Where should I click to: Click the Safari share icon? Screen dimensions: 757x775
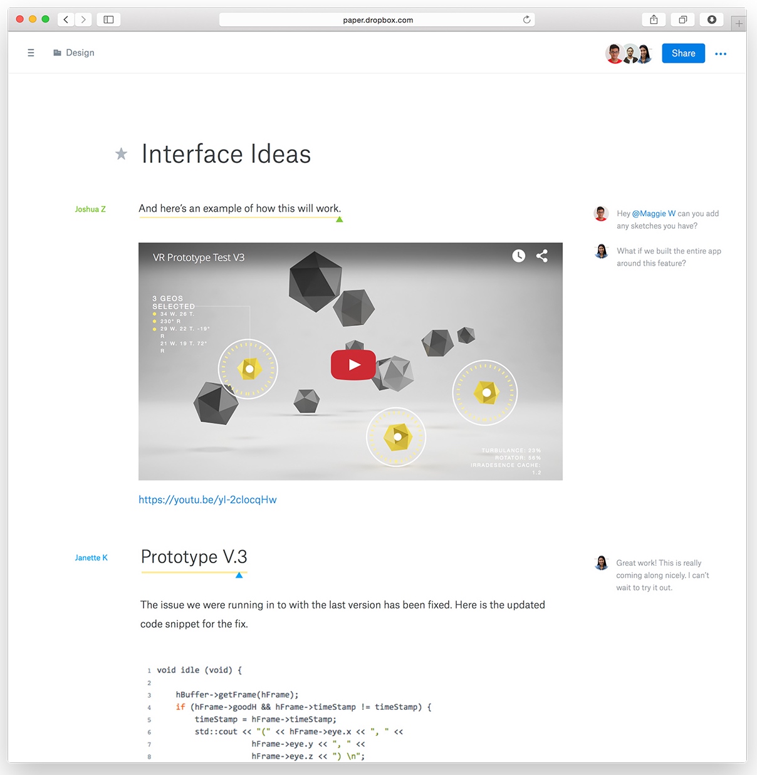(x=654, y=19)
